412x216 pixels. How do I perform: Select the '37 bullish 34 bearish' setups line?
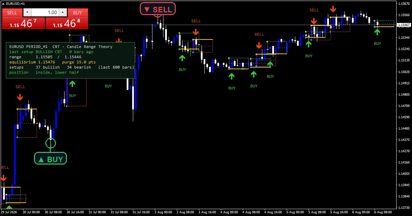(72, 67)
